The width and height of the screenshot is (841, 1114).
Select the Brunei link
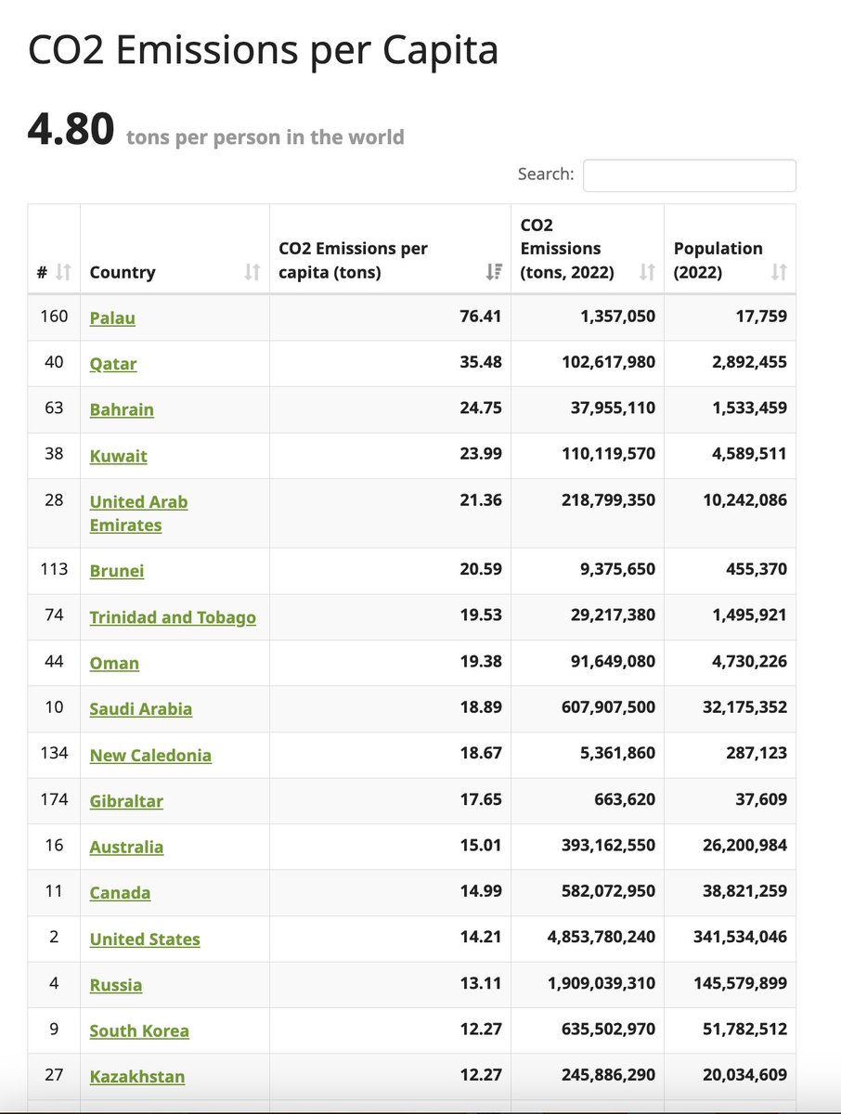click(x=117, y=571)
